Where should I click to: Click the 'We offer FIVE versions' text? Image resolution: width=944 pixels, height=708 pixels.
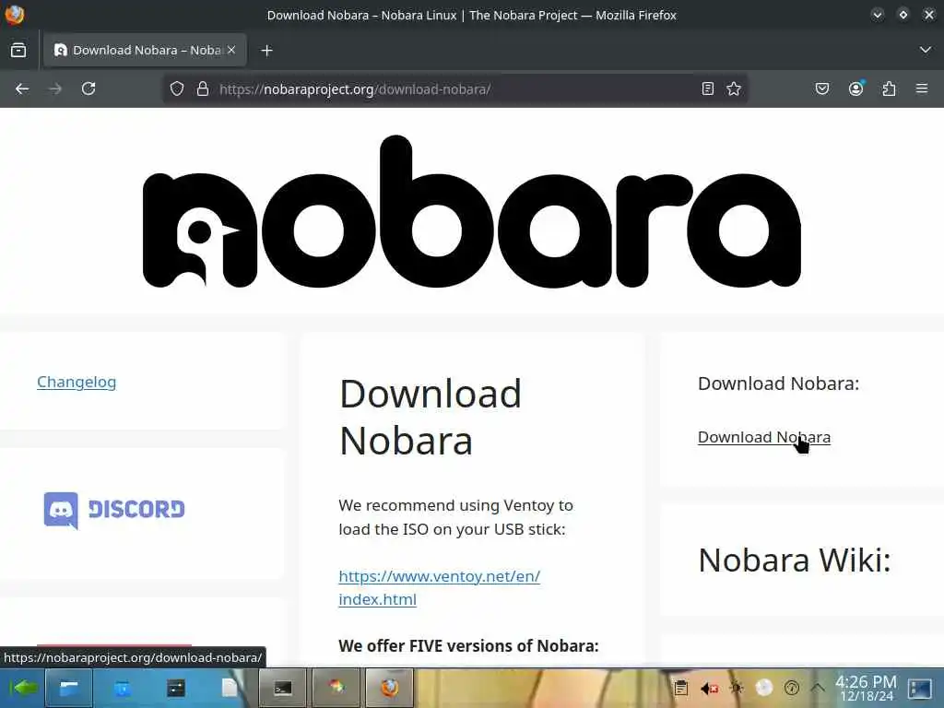pos(468,646)
